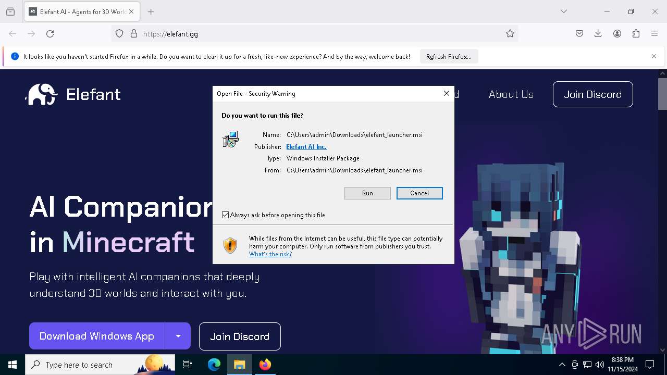Viewport: 667px width, 375px height.
Task: Open the Firefox downloads panel
Action: pyautogui.click(x=598, y=34)
